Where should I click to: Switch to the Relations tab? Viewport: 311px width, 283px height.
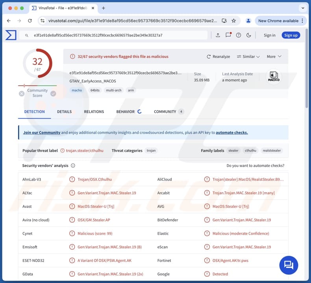pos(94,112)
